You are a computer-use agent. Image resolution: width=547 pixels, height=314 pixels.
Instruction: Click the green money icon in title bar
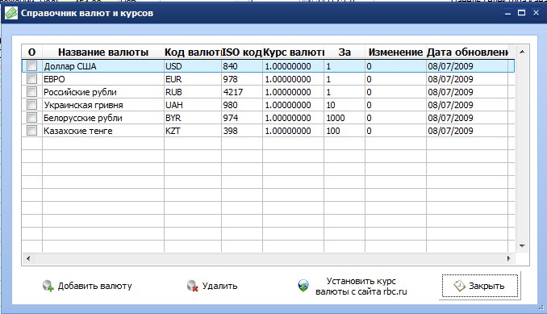(11, 13)
